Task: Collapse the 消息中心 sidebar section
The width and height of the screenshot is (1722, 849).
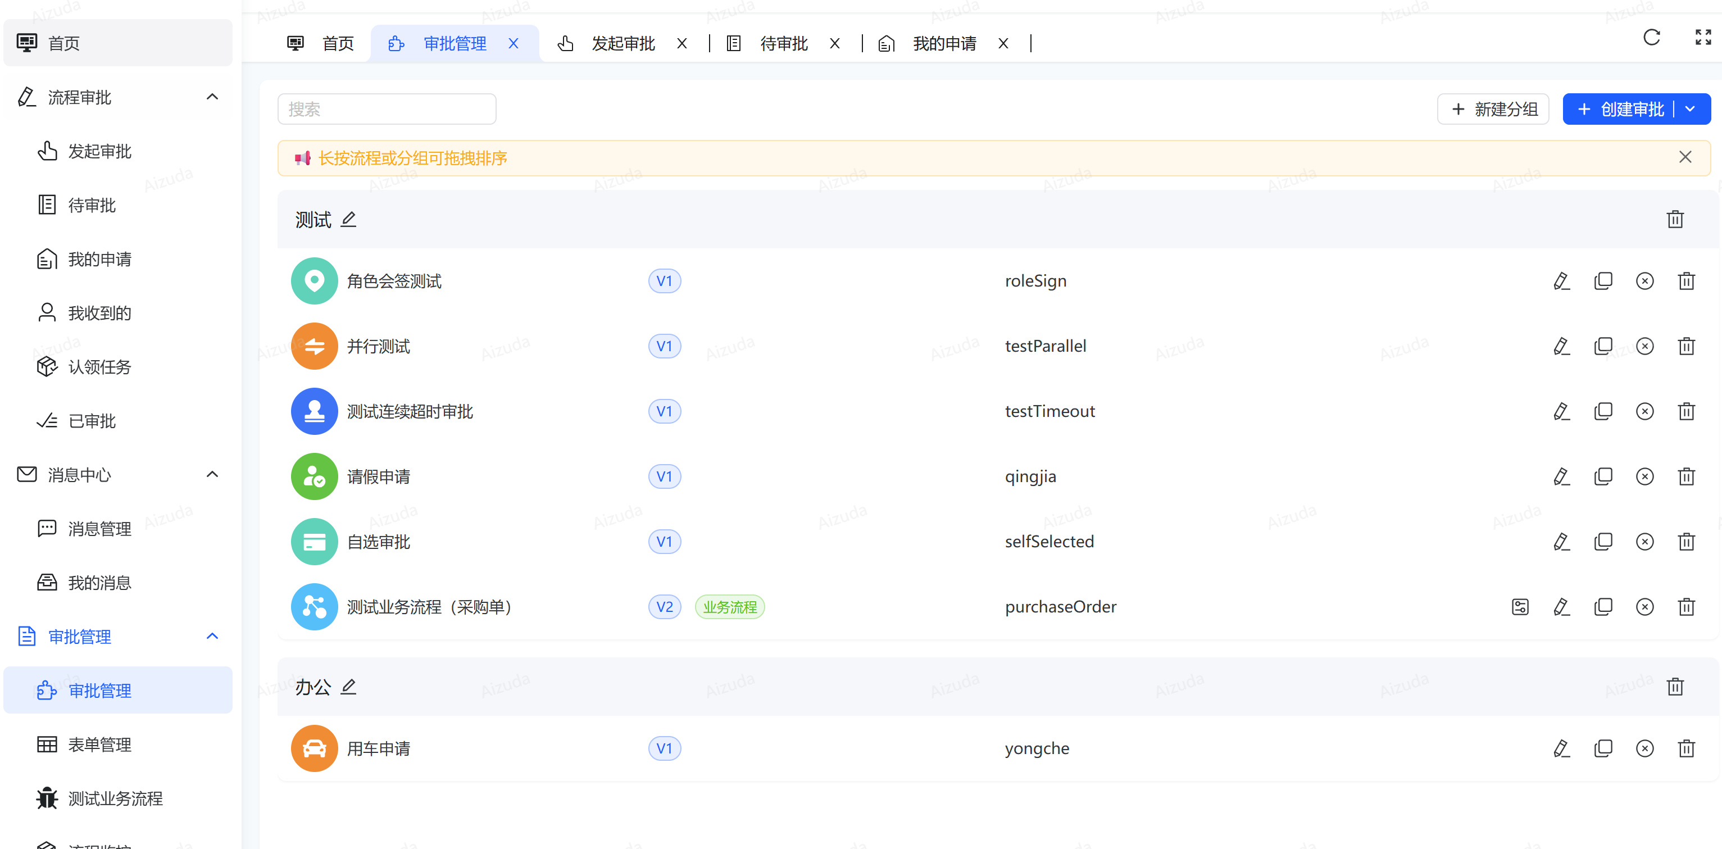Action: pyautogui.click(x=212, y=475)
